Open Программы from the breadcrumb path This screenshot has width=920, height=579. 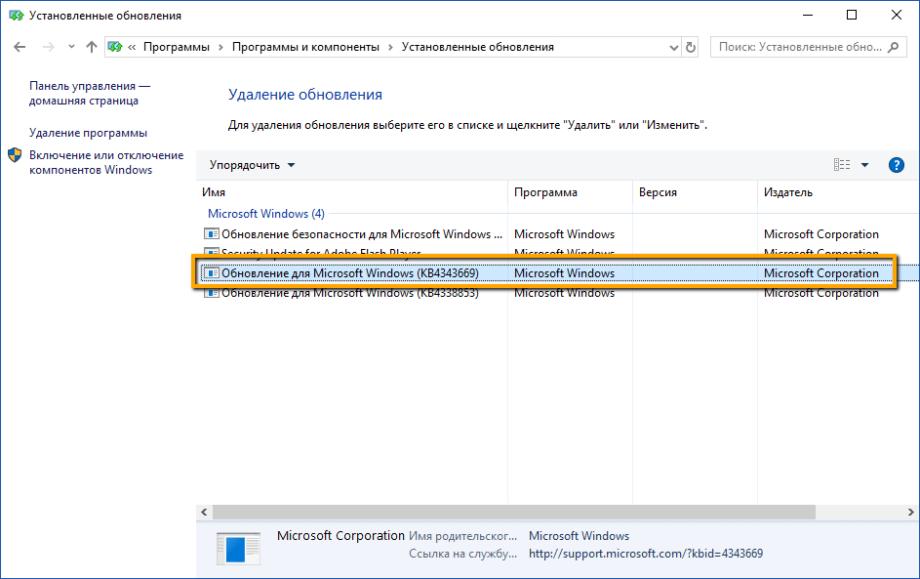pyautogui.click(x=176, y=46)
